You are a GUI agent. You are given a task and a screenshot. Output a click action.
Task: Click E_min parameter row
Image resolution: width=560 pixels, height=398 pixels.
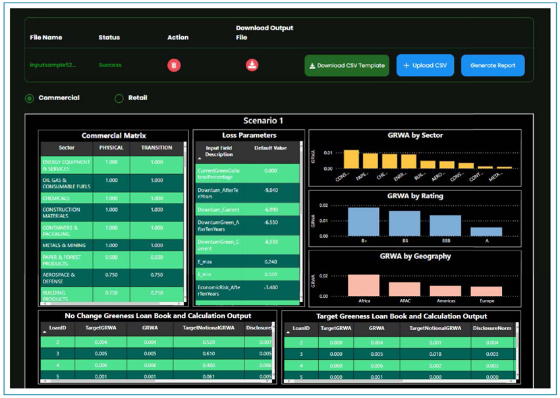click(248, 274)
